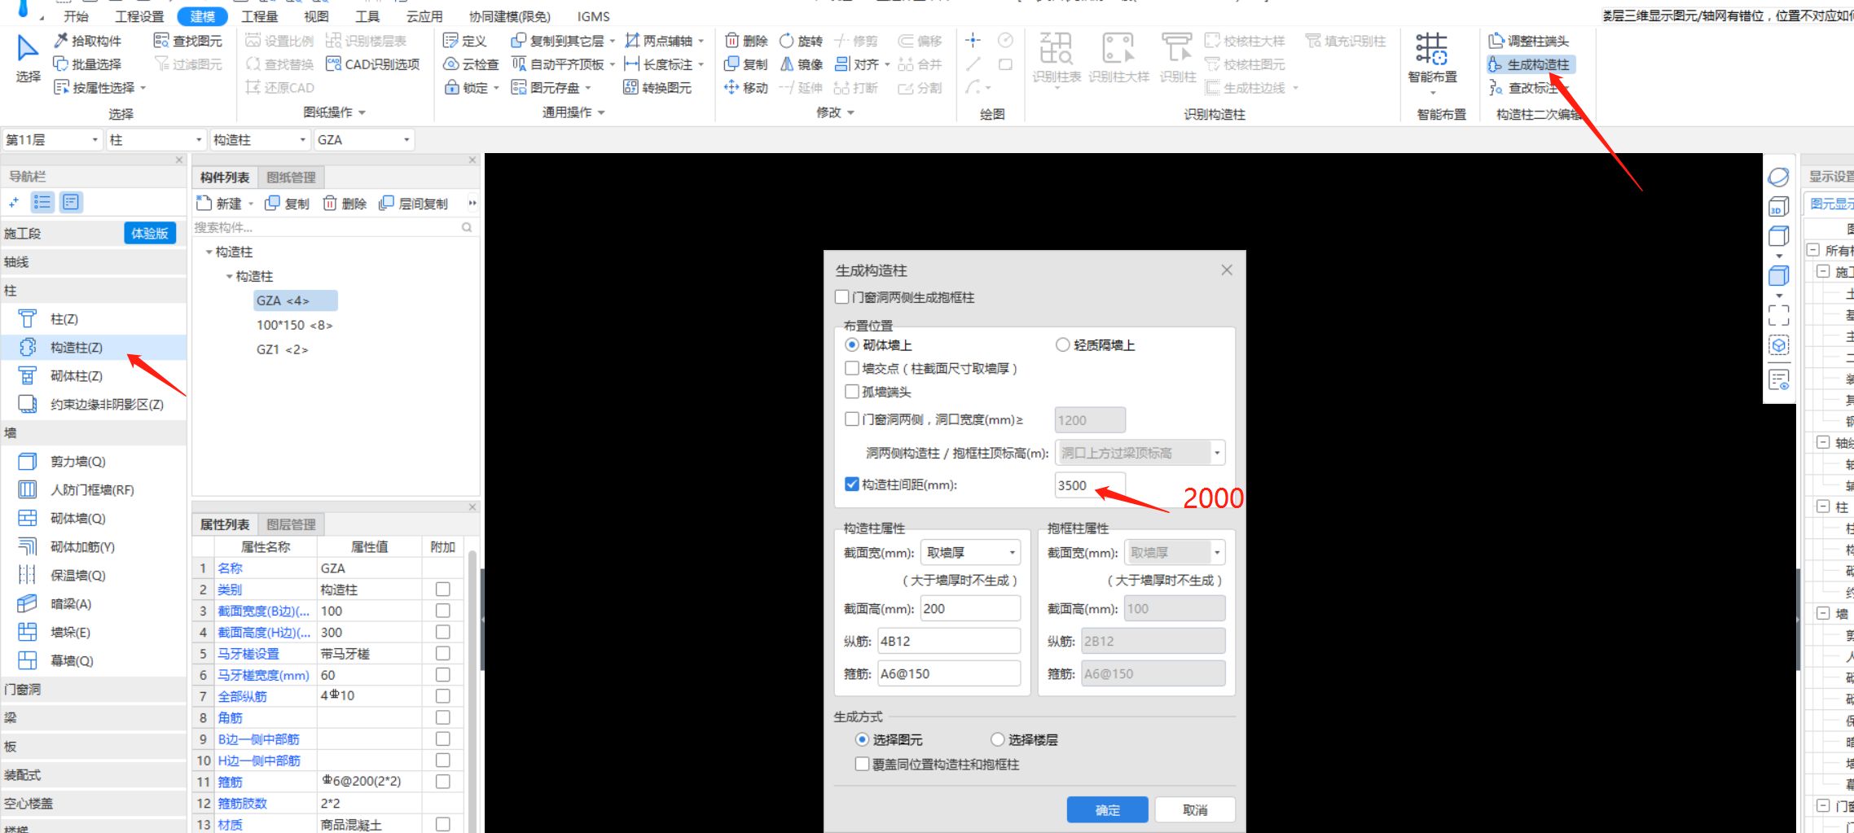Open CAD识别选项
1854x833 pixels.
(x=373, y=64)
